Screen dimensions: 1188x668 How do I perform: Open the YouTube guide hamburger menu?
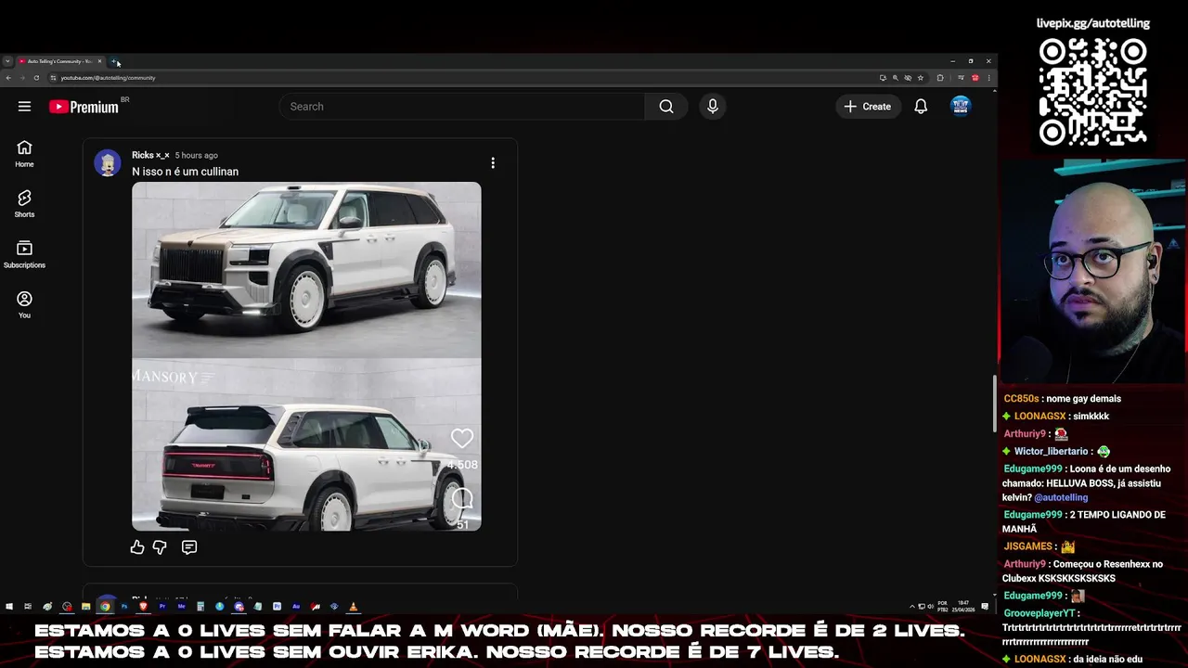pyautogui.click(x=24, y=107)
